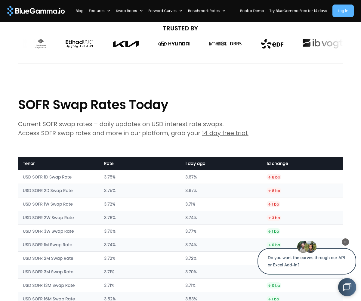Click the BlueGamma.io logo
Viewport: 361px width, 301px height.
36,11
